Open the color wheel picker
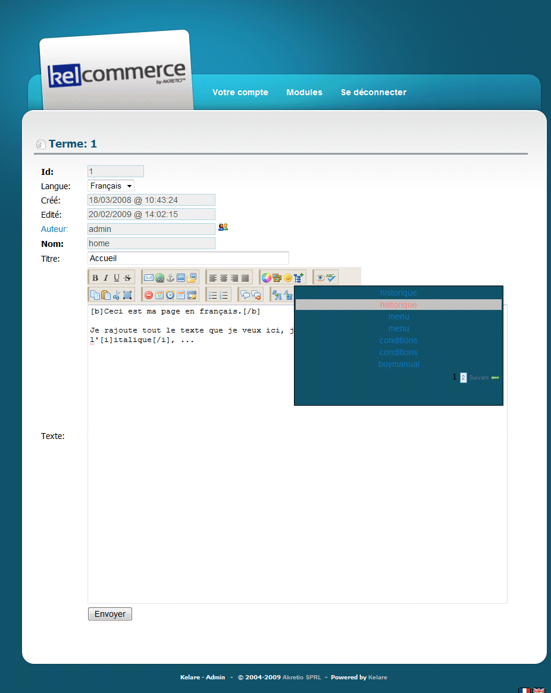 coord(267,278)
